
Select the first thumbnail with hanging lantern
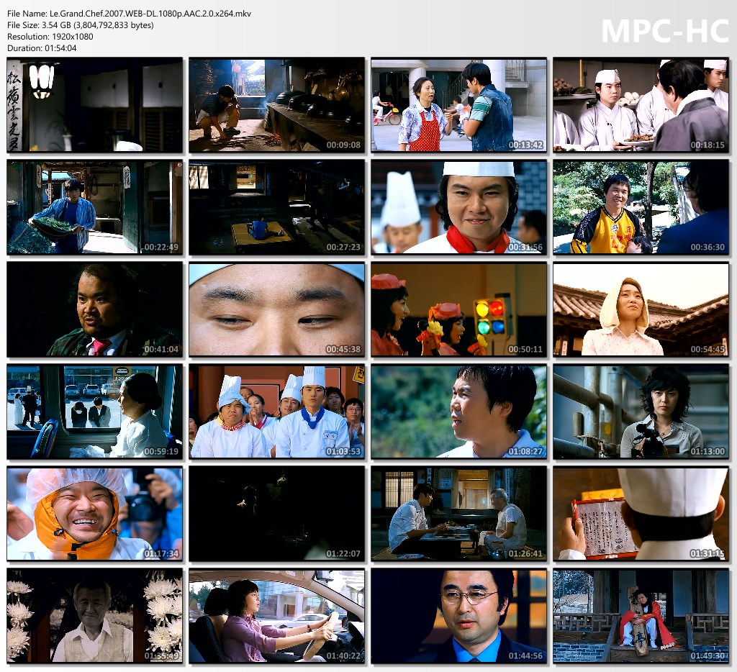click(x=95, y=105)
